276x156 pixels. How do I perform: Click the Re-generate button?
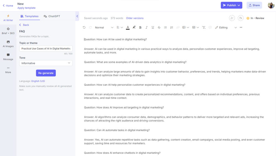point(46,73)
